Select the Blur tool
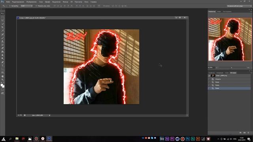The width and height of the screenshot is (253, 142). coord(2,55)
